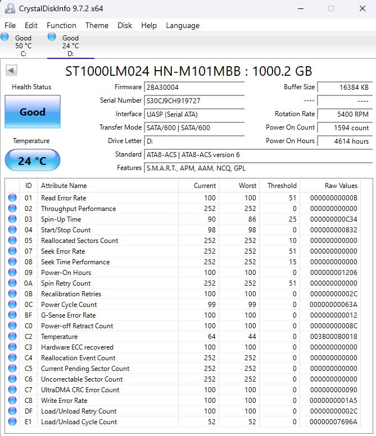Image resolution: width=376 pixels, height=436 pixels.
Task: Click the Power On Count value 1594 count
Action: pyautogui.click(x=345, y=127)
